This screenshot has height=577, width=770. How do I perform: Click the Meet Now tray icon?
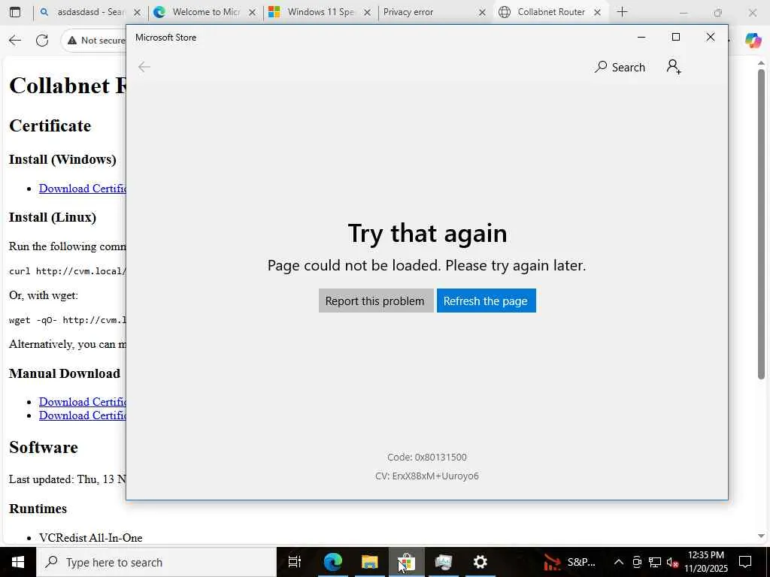637,562
